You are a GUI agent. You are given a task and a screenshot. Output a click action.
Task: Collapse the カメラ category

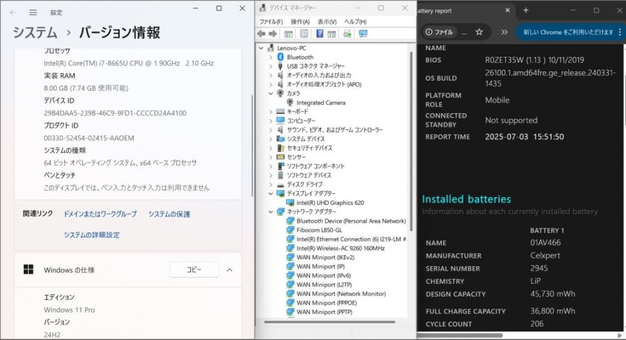pyautogui.click(x=270, y=93)
